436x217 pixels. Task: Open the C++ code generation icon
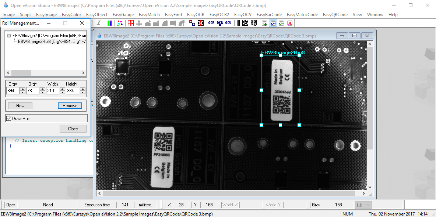[x=273, y=23]
